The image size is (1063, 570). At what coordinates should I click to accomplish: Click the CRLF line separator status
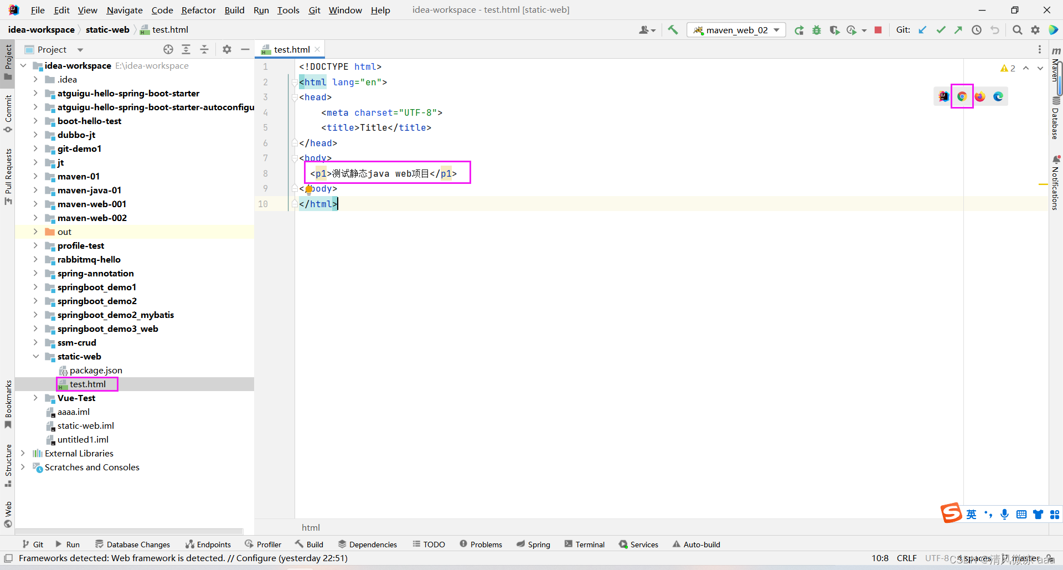[x=906, y=558]
